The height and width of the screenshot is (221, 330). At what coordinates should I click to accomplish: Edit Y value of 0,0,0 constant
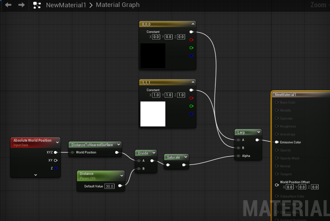coord(168,37)
